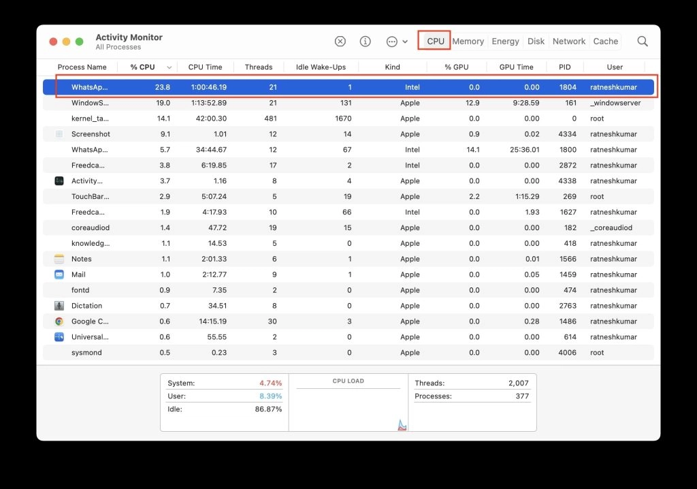Select the WhatsApp row with PID 1804
Screen dimensions: 697x489
(348, 87)
